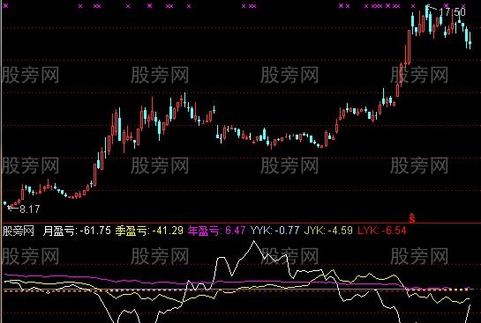
Task: Select the 季盈亏: -41.29 indicator value
Action: 149,231
